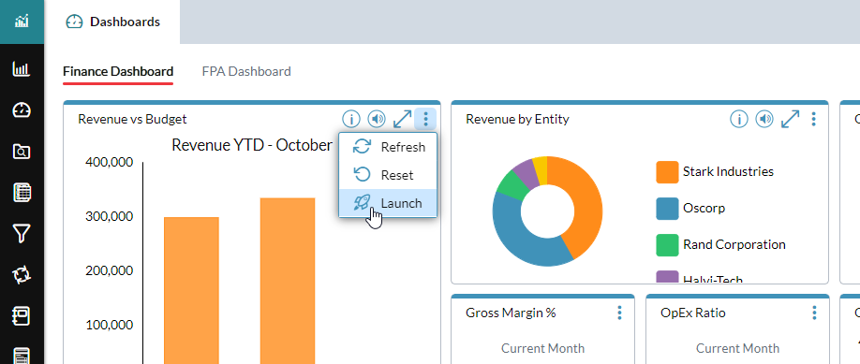The height and width of the screenshot is (364, 860).
Task: Open the spreadsheet grid icon in the sidebar
Action: point(22,193)
